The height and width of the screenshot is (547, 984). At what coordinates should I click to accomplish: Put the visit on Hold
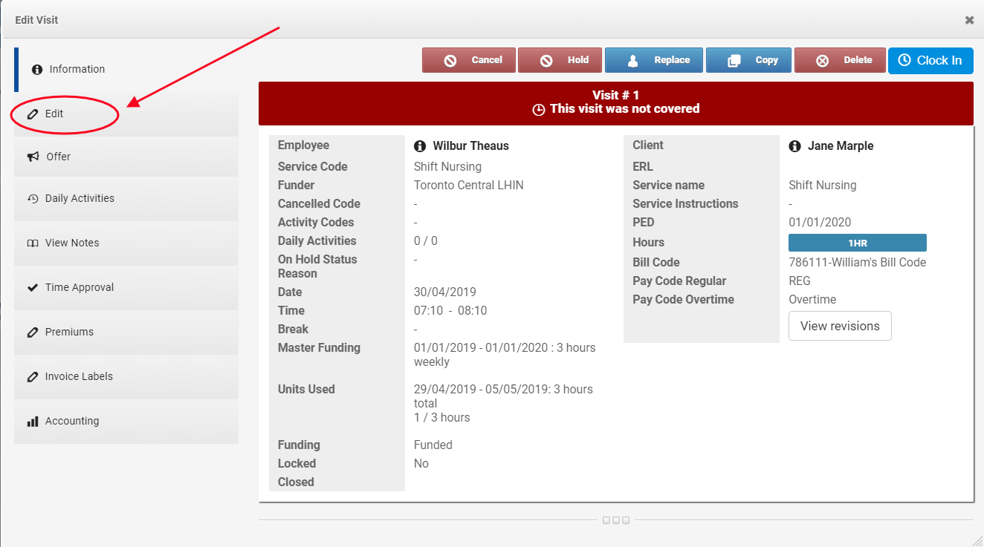(563, 60)
